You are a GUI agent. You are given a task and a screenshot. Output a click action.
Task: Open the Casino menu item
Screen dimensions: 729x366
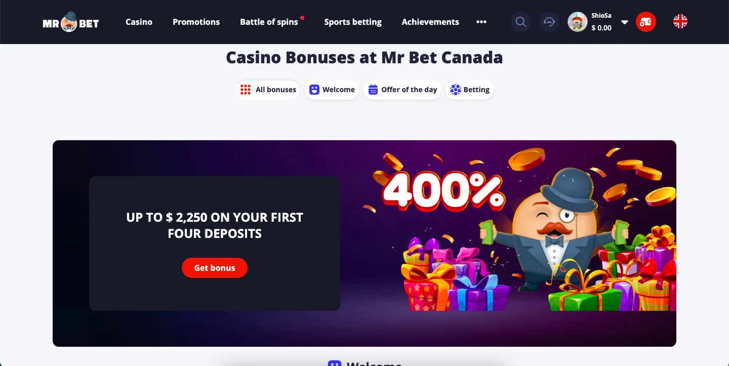point(139,22)
